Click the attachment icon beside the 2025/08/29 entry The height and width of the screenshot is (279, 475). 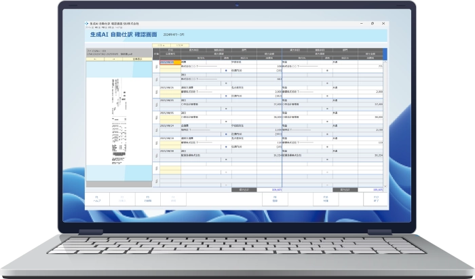tap(156, 68)
